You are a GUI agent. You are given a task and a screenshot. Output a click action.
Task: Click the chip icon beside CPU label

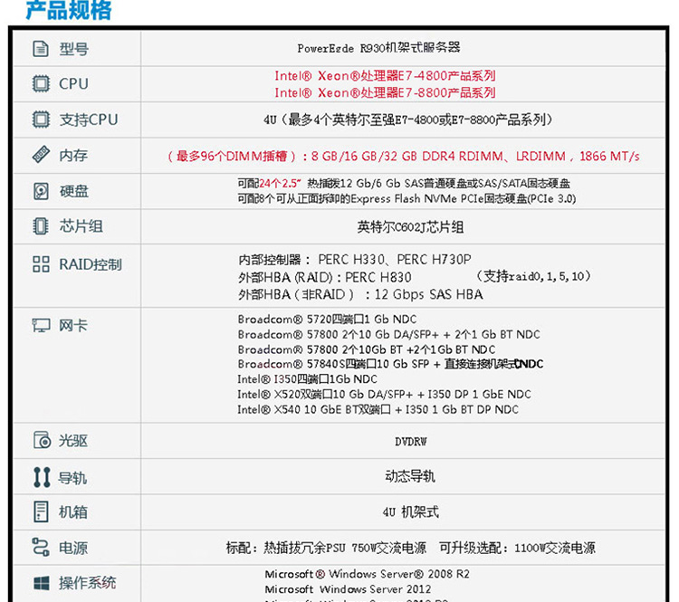[x=41, y=83]
